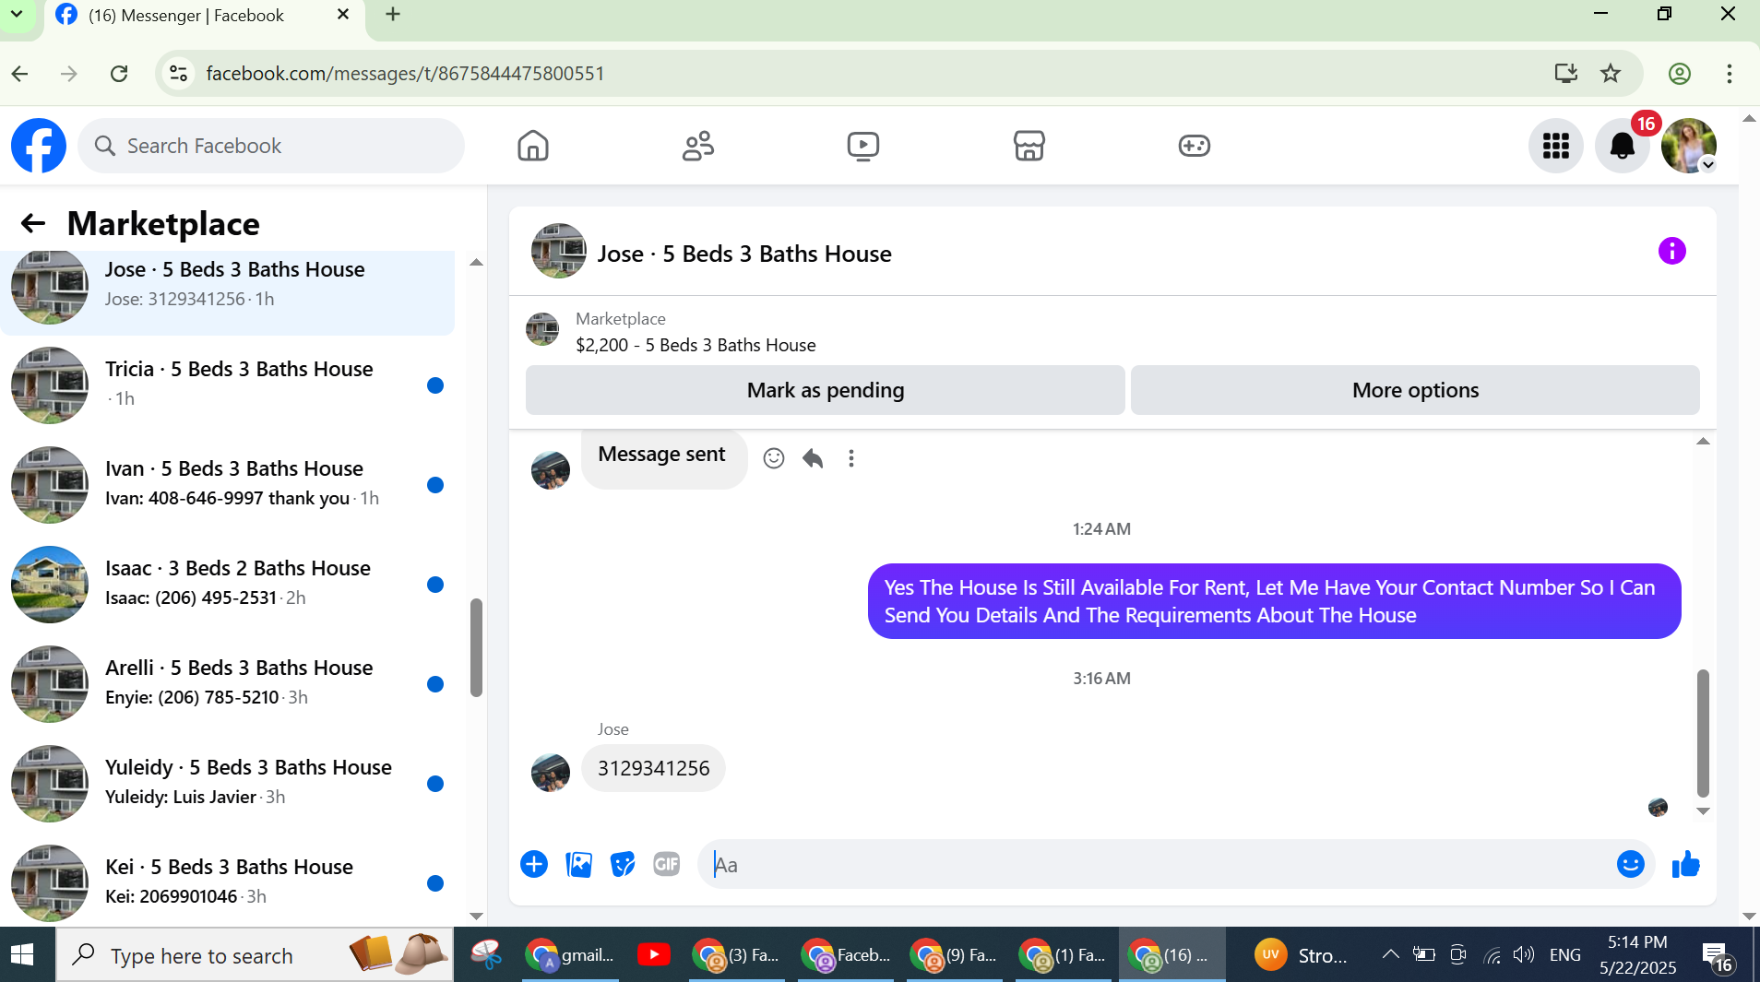The height and width of the screenshot is (982, 1760).
Task: Open a new browser tab
Action: [393, 15]
